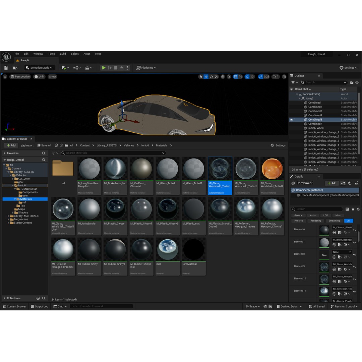Open Details help question-mark icon
Screen dimensions: 362x362
click(x=350, y=183)
